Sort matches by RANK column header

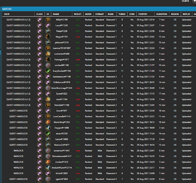111,14
